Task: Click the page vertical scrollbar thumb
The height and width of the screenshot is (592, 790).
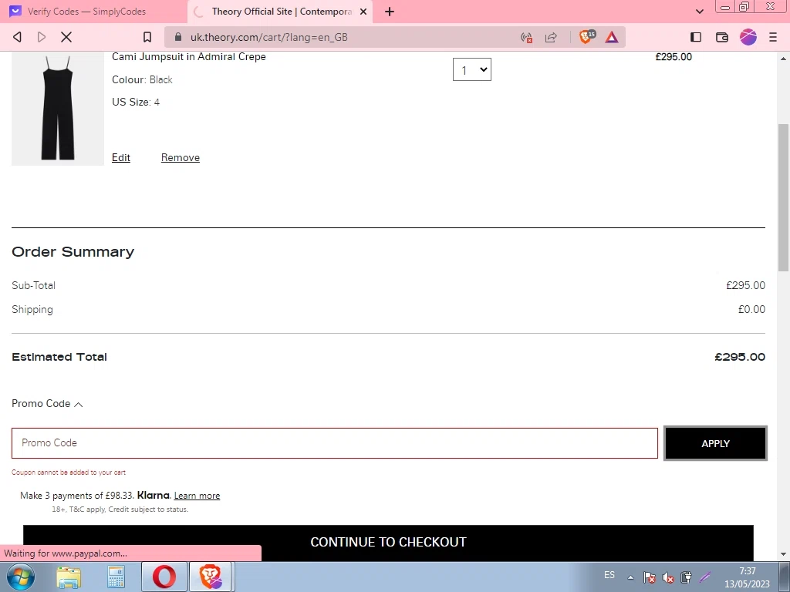Action: tap(784, 197)
